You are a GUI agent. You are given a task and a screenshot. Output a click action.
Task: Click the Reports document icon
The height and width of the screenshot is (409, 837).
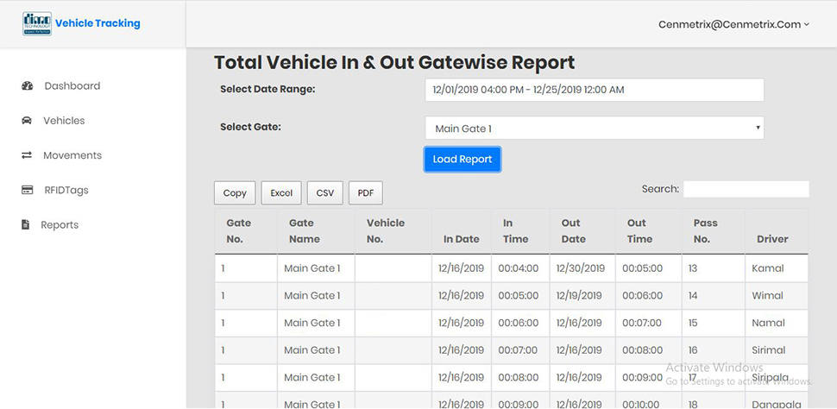tap(26, 225)
